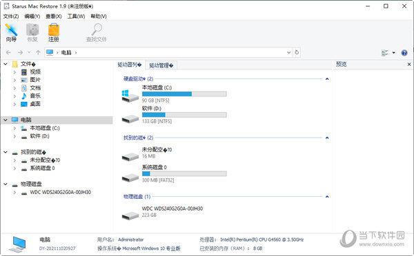Select 图片 in the folder tree

pyautogui.click(x=35, y=80)
